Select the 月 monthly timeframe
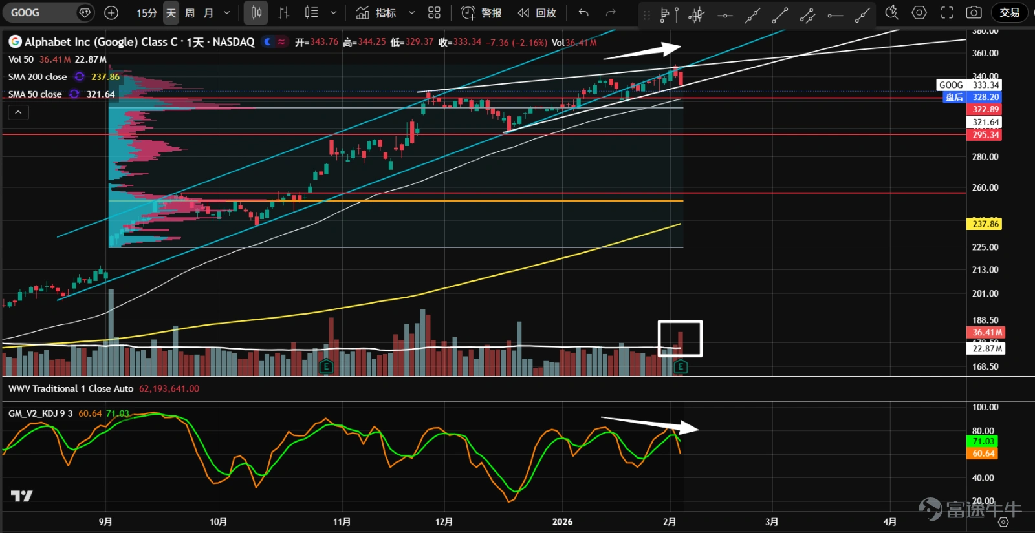This screenshot has width=1035, height=533. (208, 12)
